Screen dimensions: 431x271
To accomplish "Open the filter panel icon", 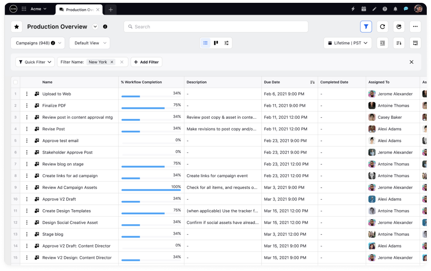I will pyautogui.click(x=366, y=26).
